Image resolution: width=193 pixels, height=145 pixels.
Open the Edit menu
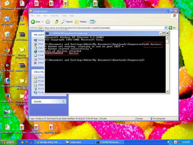click(x=38, y=16)
